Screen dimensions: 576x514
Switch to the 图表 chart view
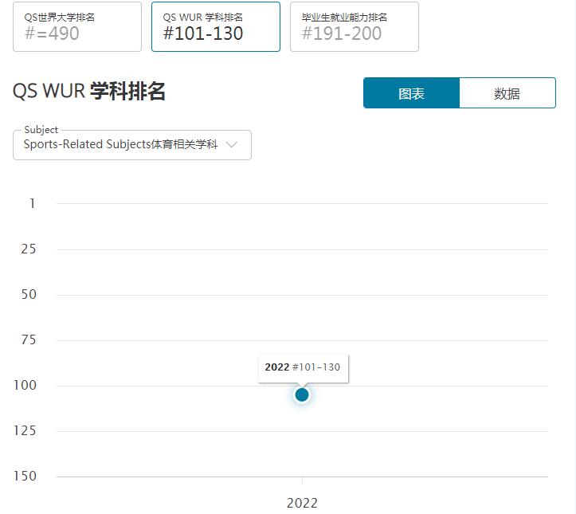(x=411, y=93)
